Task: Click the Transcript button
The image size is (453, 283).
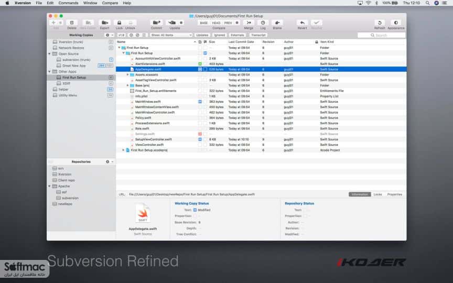Action: tap(258, 35)
